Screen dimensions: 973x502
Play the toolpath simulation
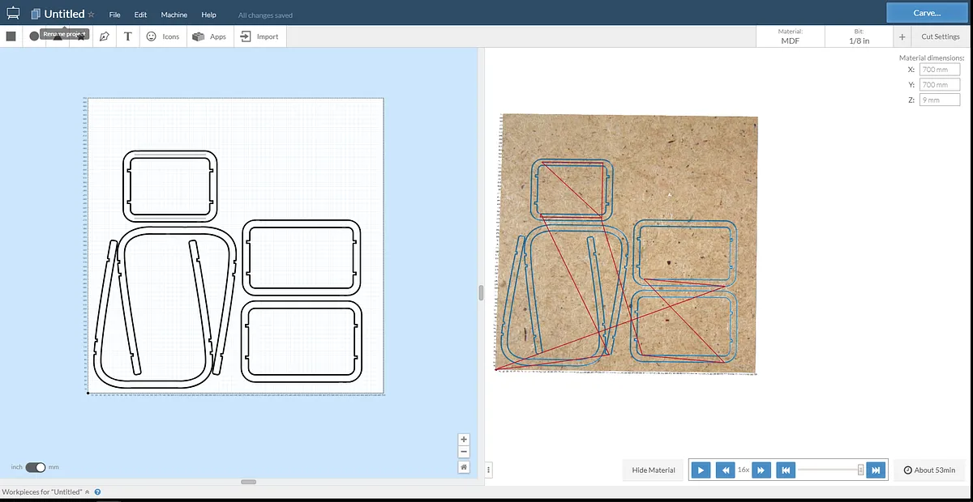701,470
